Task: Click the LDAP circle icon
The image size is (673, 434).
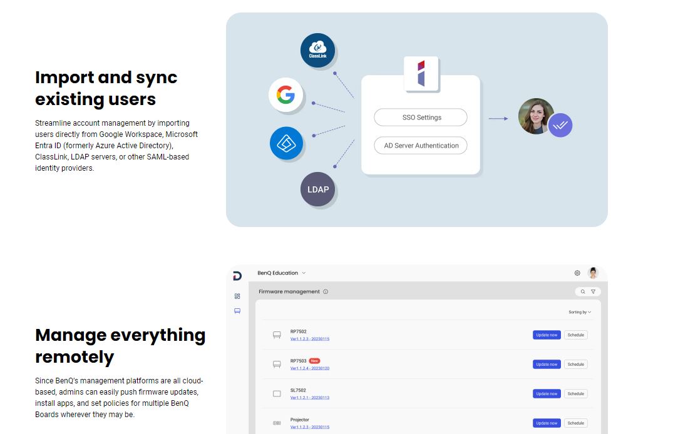Action: 317,189
